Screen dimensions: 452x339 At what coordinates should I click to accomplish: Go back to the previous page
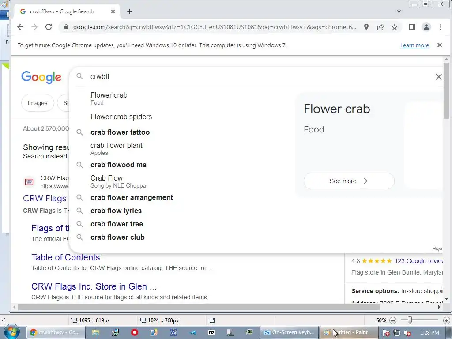tap(20, 27)
